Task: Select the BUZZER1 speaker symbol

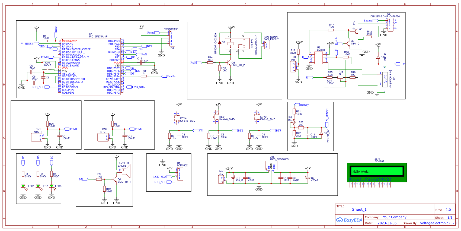Action: click(126, 172)
